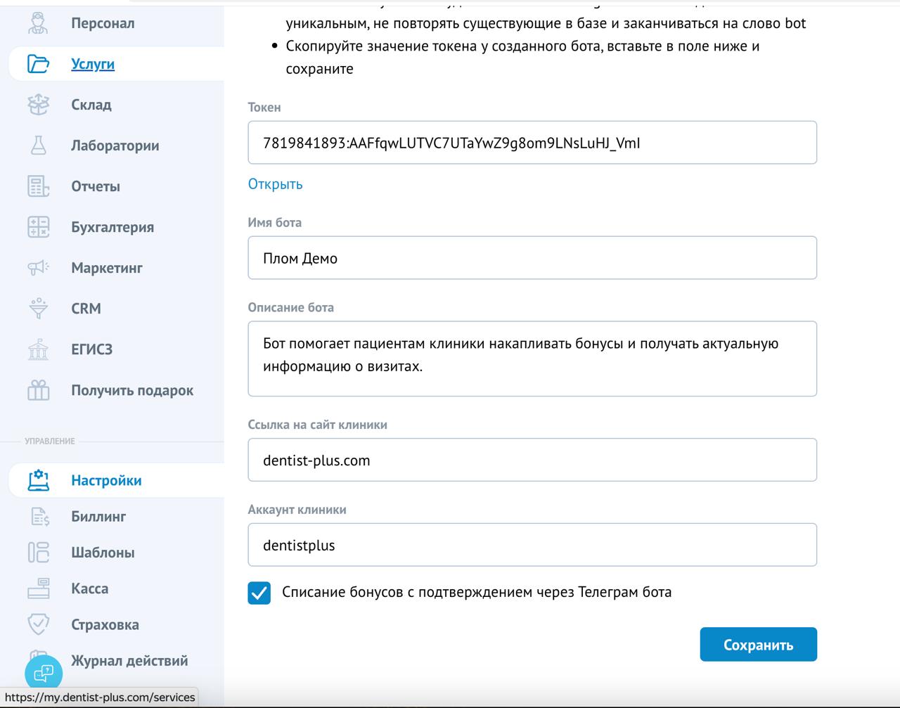Focus the Токен input field

532,143
